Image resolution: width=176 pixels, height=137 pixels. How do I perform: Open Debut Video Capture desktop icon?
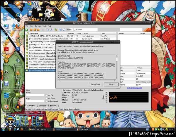[x=6, y=86]
